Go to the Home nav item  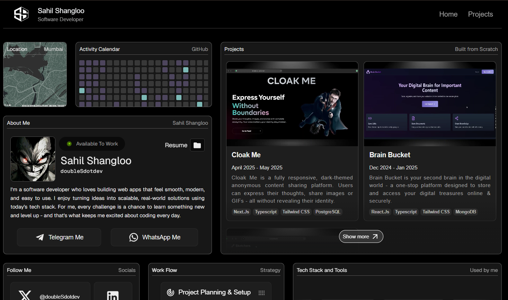point(448,14)
